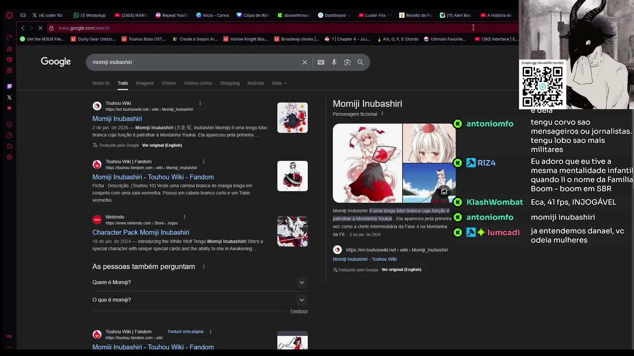Viewport: 634px width, 356px height.
Task: Switch to 'Notícias' results tab
Action: pyautogui.click(x=256, y=83)
